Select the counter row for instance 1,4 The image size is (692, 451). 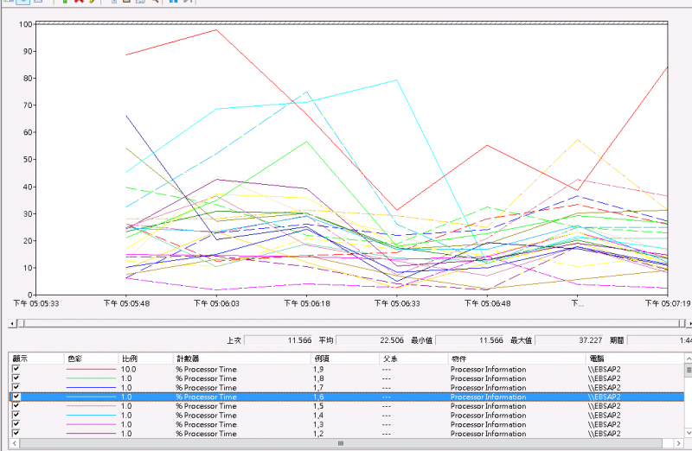206,416
